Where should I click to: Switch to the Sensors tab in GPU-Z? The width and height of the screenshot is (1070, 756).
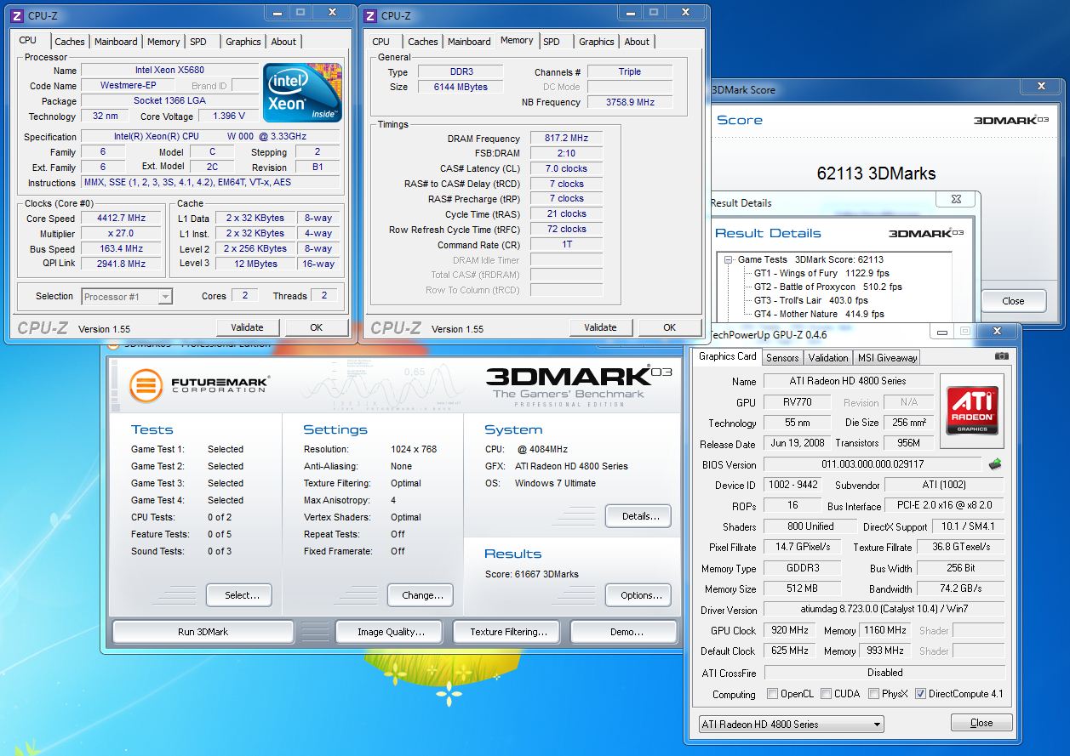tap(781, 358)
